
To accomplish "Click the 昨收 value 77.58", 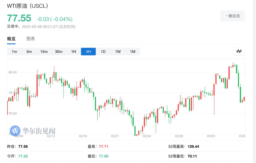I will coord(23,147).
